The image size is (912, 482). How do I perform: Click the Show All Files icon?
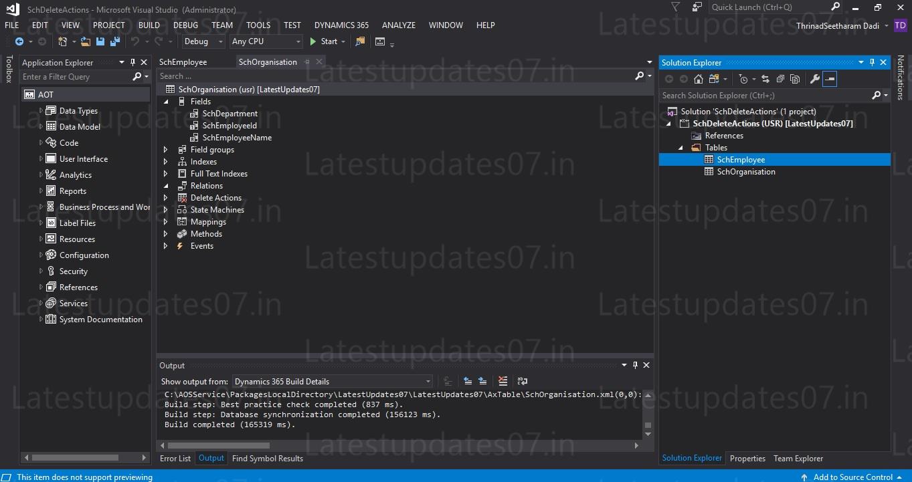(x=795, y=79)
